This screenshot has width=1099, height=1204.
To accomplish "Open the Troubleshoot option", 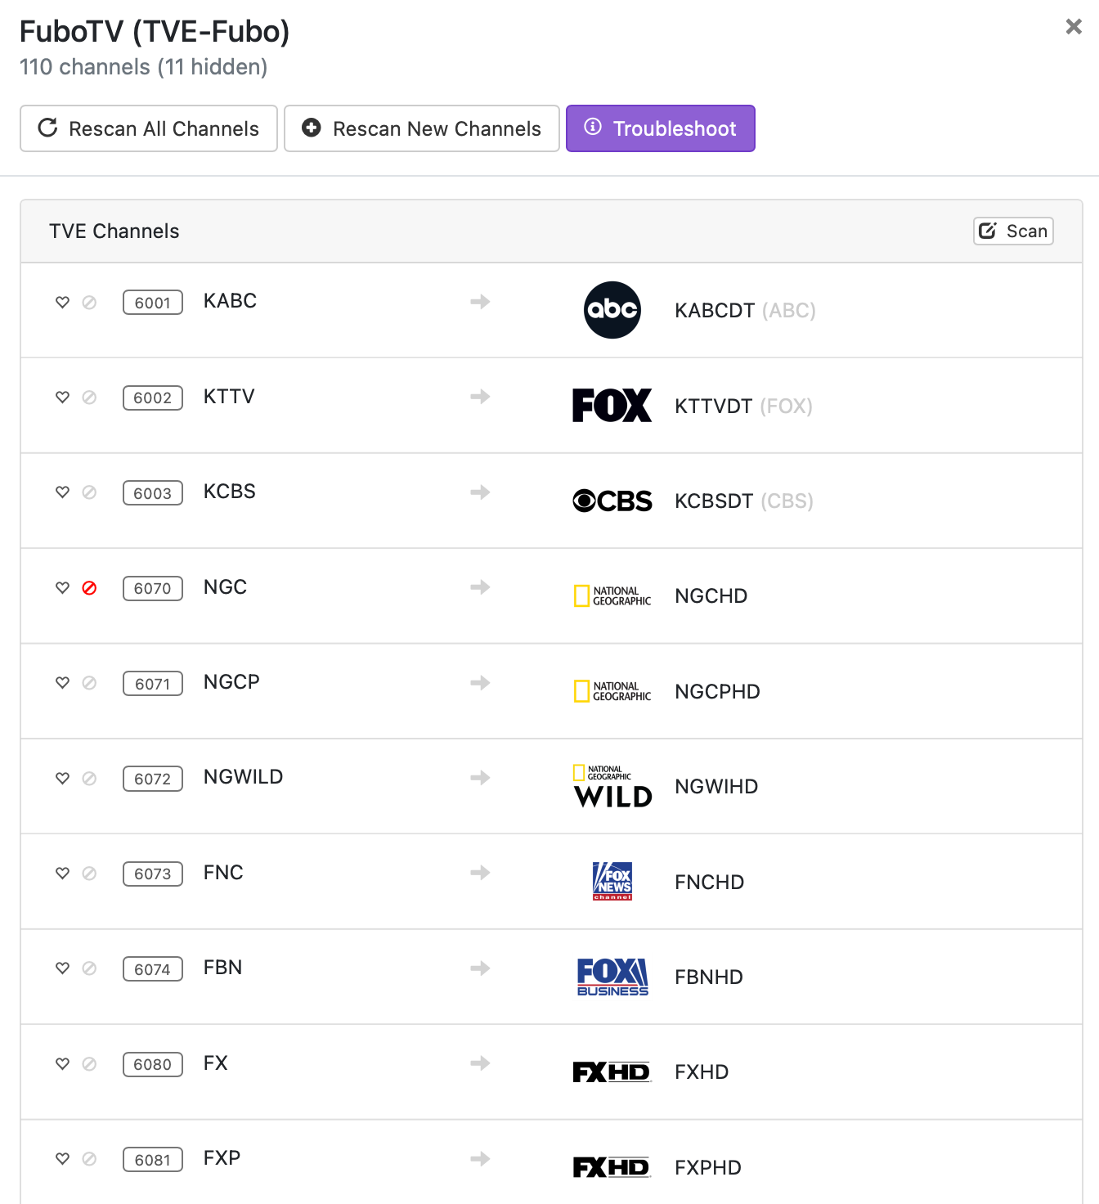I will [x=660, y=128].
